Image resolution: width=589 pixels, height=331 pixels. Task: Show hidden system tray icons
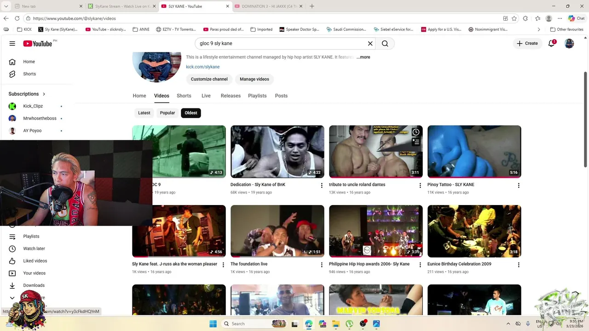coord(508,324)
